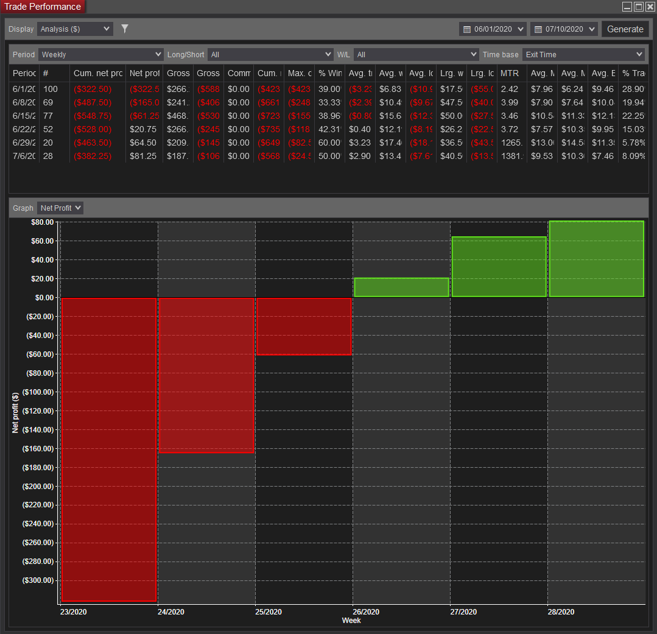Open the Display Analysis ($) dropdown

(x=75, y=29)
